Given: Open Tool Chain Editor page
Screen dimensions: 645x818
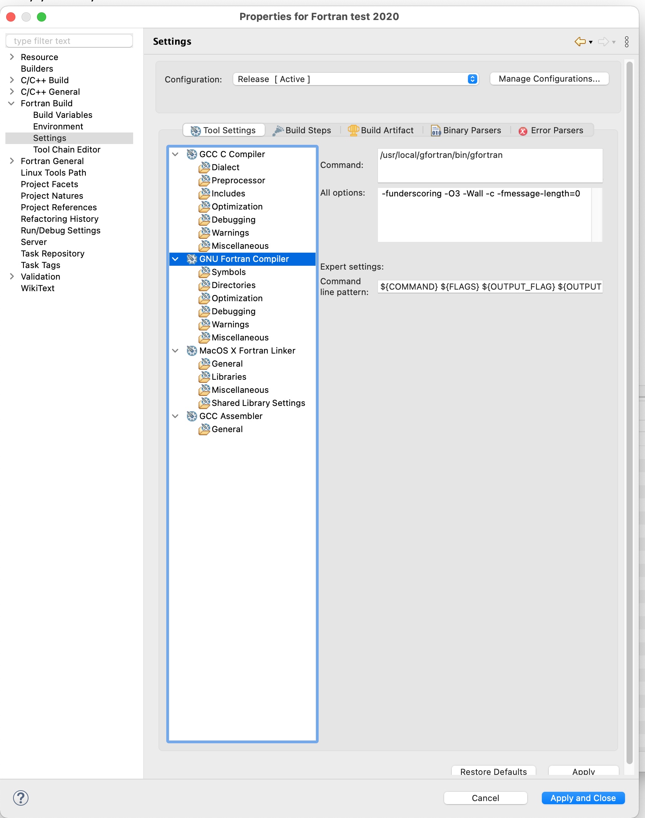Looking at the screenshot, I should (67, 149).
